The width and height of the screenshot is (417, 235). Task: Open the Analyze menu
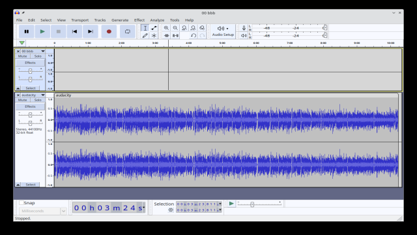157,20
